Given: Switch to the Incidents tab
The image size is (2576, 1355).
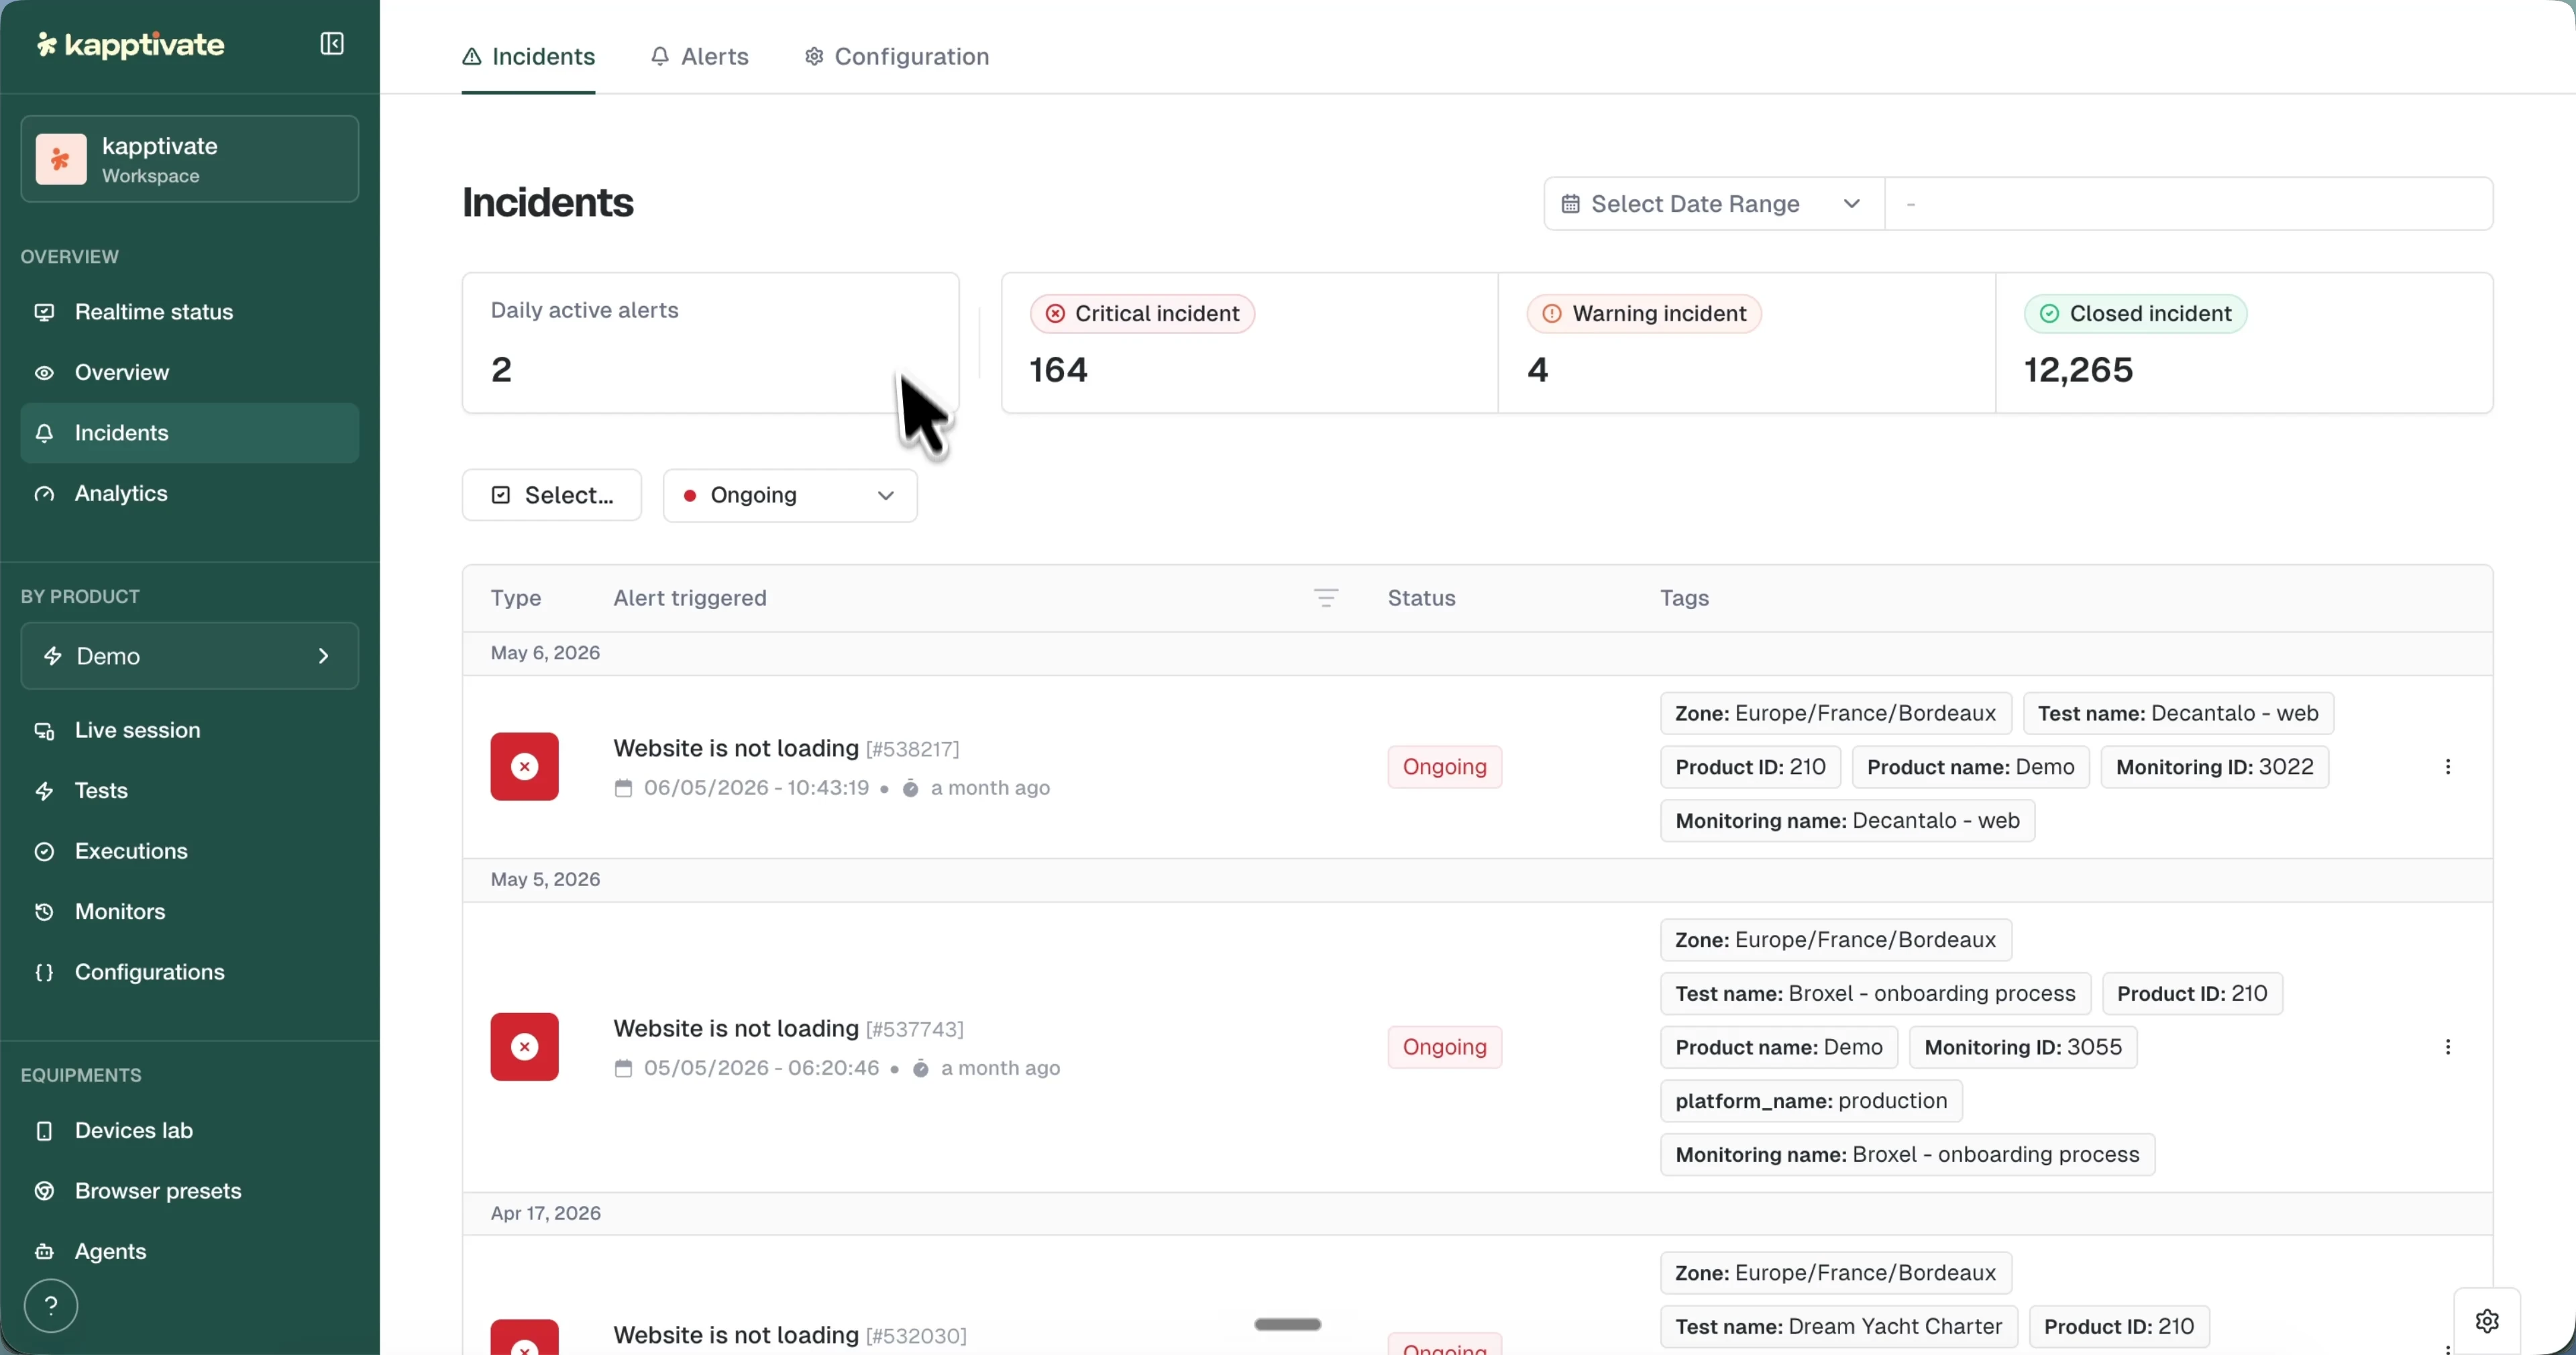Looking at the screenshot, I should (528, 57).
